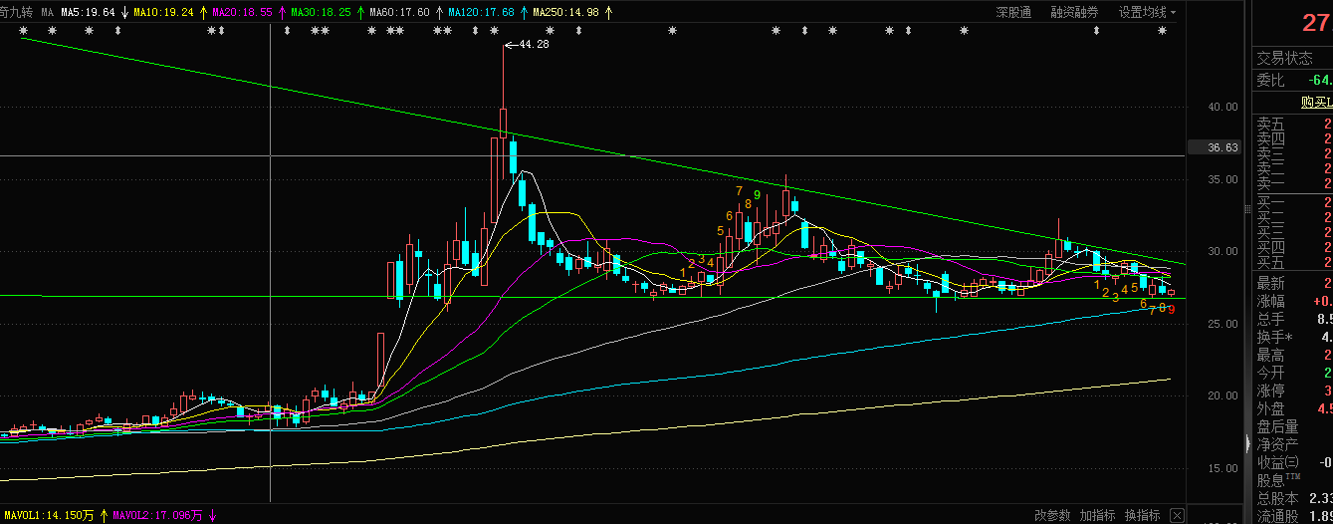Click the yellow up arrow beside MA10
Viewport: 1333px width, 524px height.
pyautogui.click(x=203, y=13)
